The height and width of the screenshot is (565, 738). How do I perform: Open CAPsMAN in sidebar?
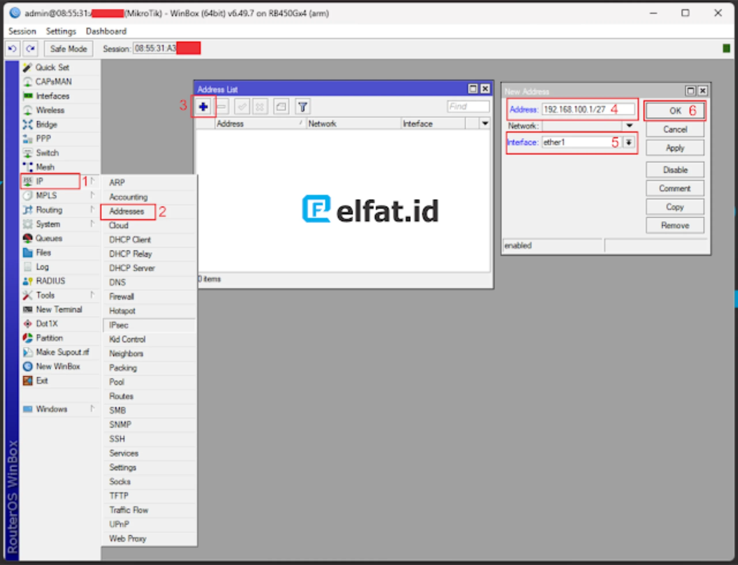pyautogui.click(x=60, y=82)
